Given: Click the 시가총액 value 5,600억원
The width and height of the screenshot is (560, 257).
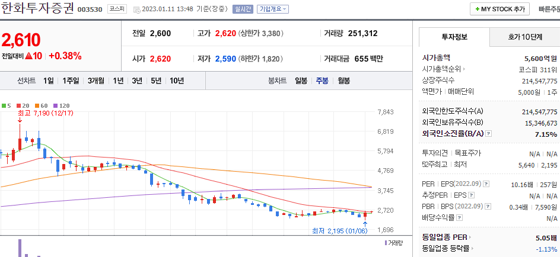Looking at the screenshot, I should pos(540,59).
